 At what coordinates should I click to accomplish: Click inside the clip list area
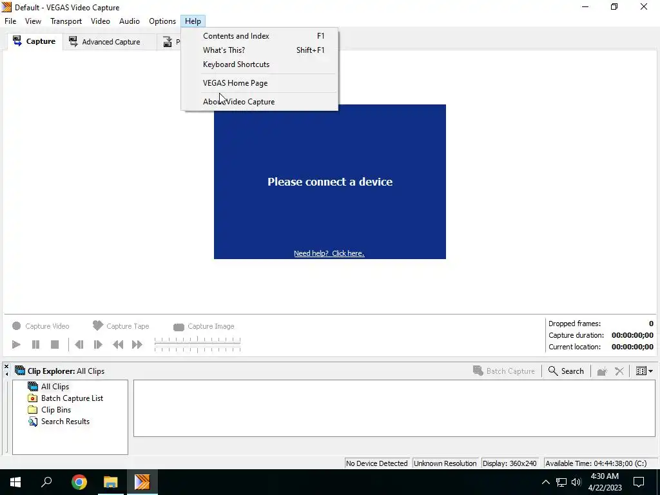click(394, 408)
